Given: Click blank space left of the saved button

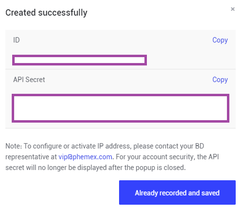Looking at the screenshot, I should (62, 192).
